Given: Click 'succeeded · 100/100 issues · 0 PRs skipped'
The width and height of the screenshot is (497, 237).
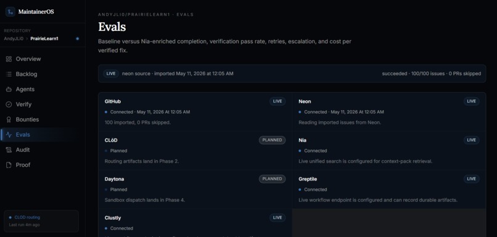Looking at the screenshot, I should pos(432,74).
